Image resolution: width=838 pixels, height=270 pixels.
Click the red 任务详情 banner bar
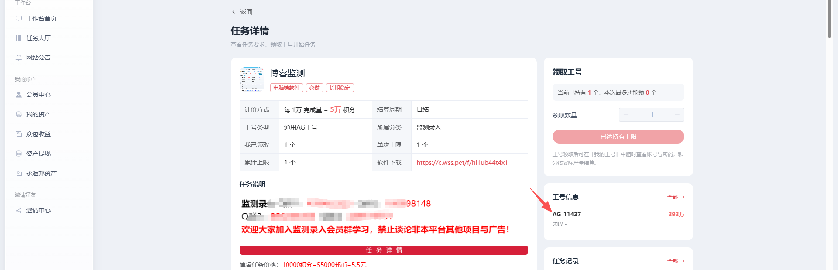(384, 250)
